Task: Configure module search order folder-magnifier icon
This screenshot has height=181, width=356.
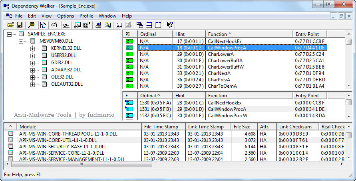Action: (107, 25)
